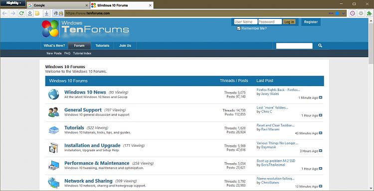
Task: Open the What's New? menu item
Action: click(54, 46)
